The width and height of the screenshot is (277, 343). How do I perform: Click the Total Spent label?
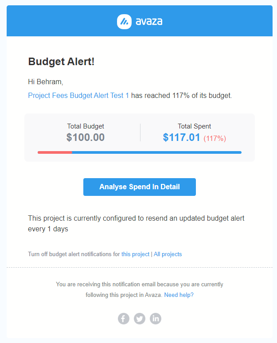coord(195,126)
